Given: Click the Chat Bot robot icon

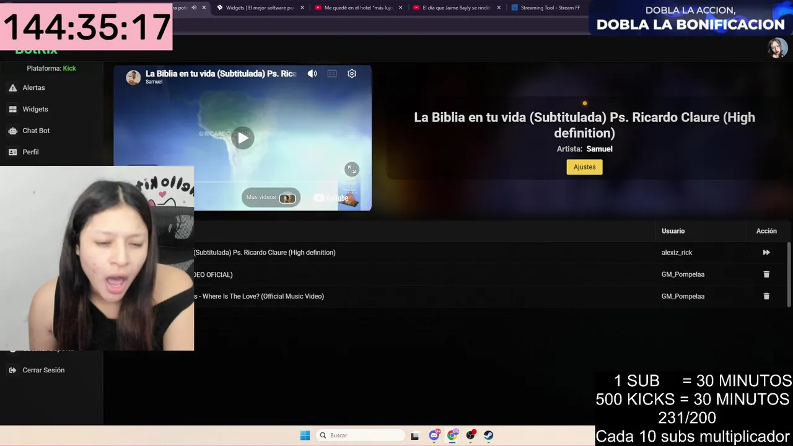Looking at the screenshot, I should (x=12, y=131).
